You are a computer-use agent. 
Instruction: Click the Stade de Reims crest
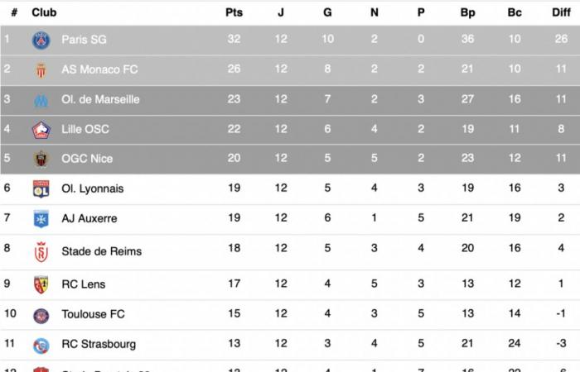41,251
